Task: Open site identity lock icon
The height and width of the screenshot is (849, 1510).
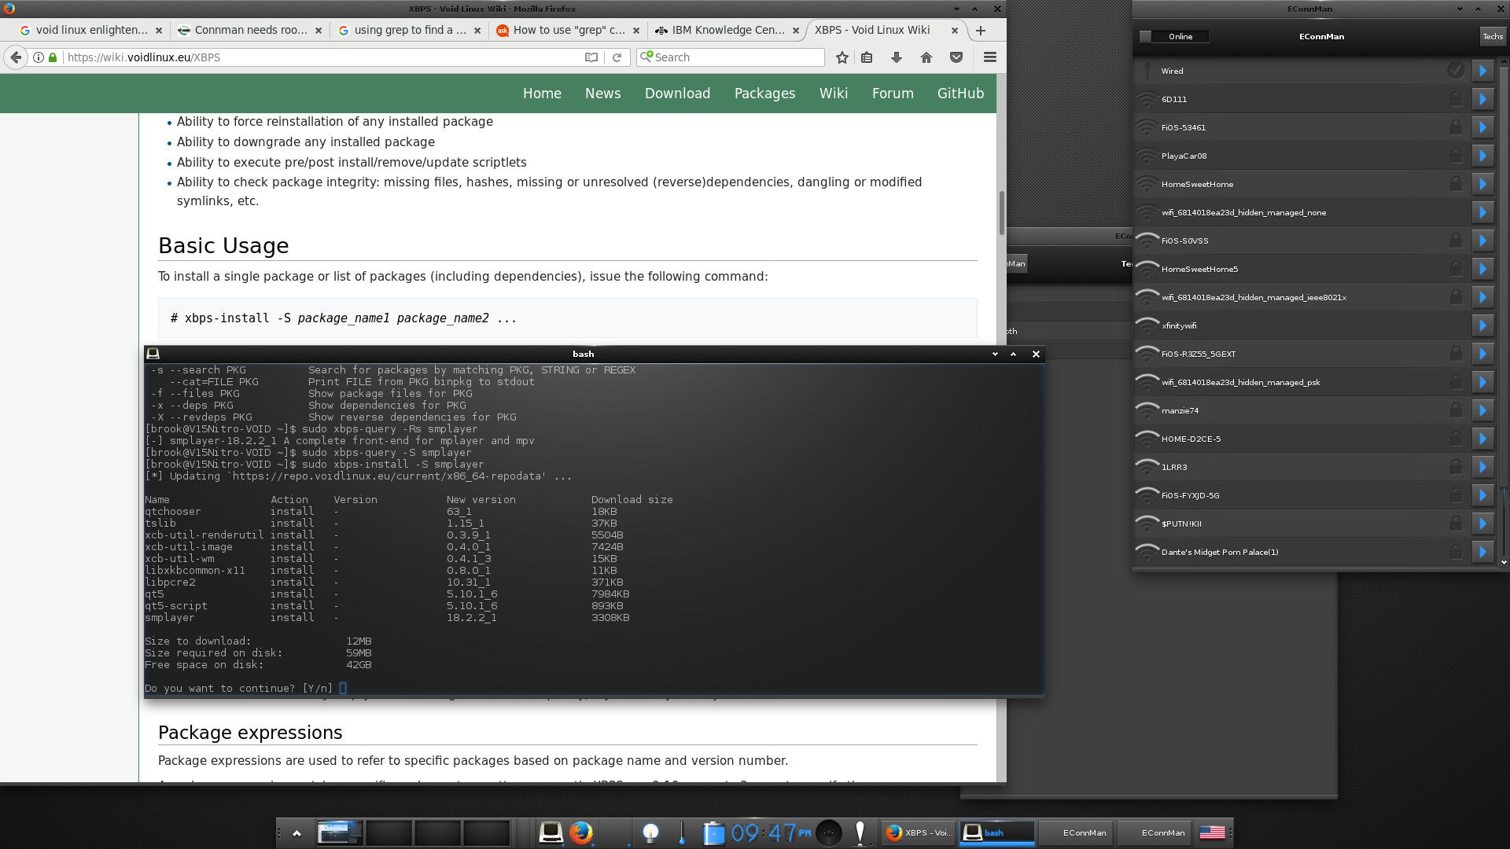Action: tap(53, 57)
